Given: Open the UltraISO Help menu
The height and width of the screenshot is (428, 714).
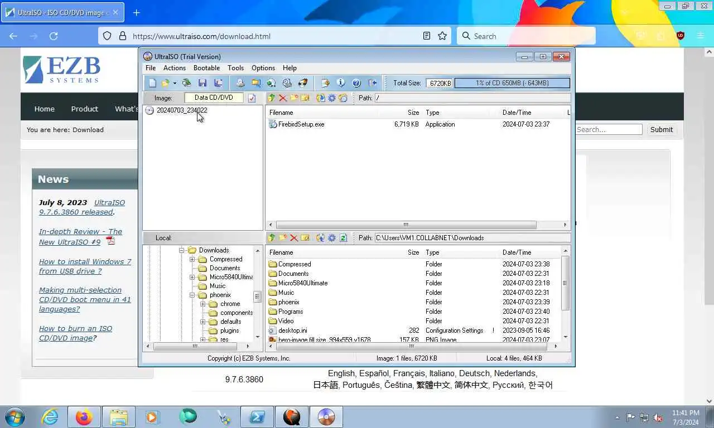Looking at the screenshot, I should pos(290,68).
